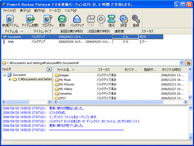Click file list horizontal scrollbar thumb

111,102
